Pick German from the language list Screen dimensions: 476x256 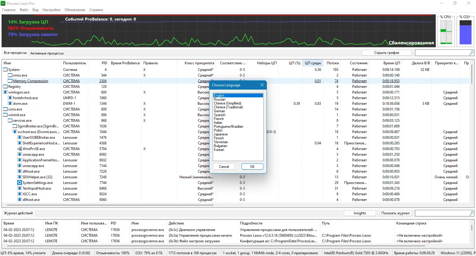[x=220, y=111]
